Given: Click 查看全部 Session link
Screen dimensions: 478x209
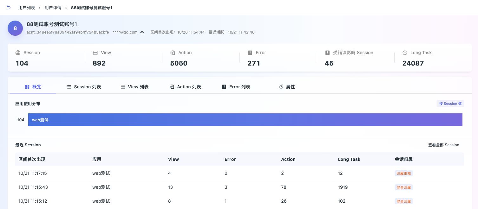Looking at the screenshot, I should coord(444,145).
